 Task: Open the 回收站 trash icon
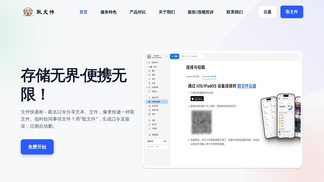(154, 92)
